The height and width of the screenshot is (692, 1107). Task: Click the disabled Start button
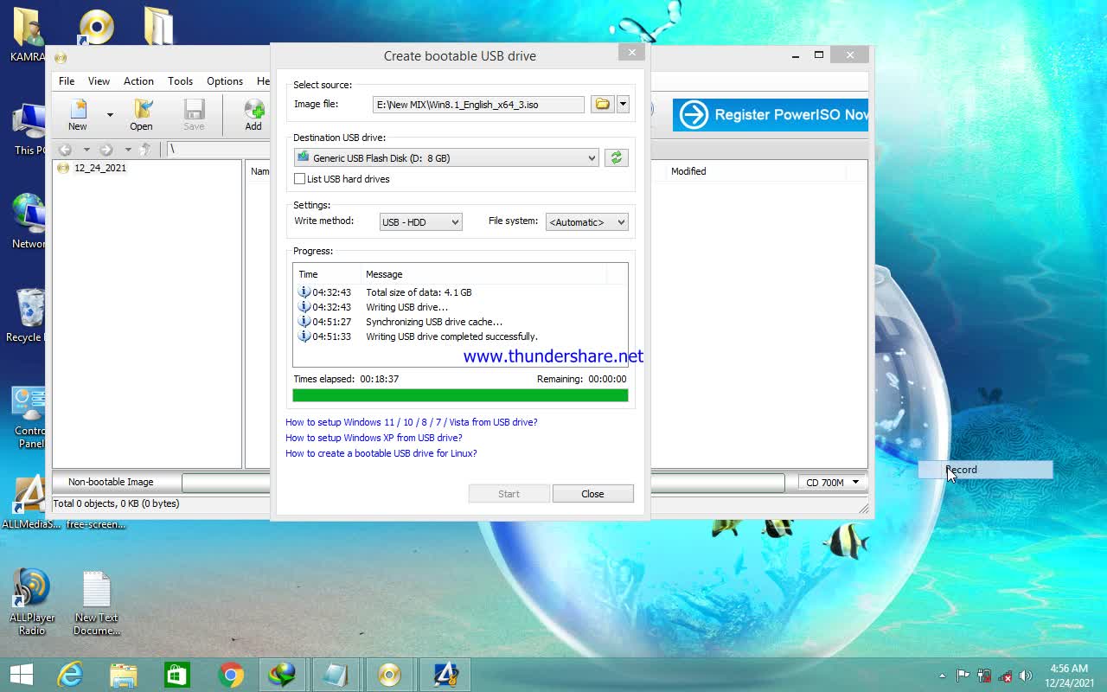(509, 494)
